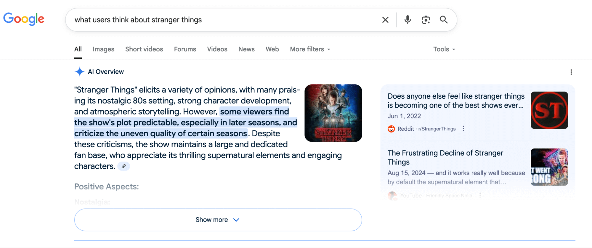
Task: Open Reddit post about best shows ever
Action: point(456,101)
